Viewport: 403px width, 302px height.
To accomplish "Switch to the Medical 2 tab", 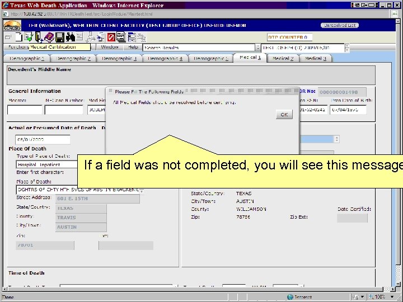I will (x=283, y=59).
